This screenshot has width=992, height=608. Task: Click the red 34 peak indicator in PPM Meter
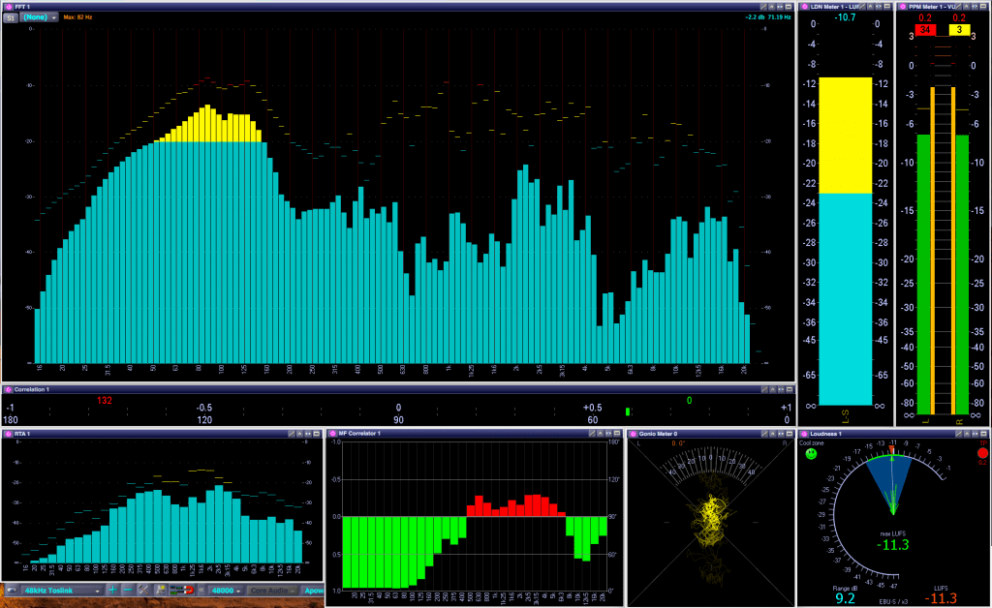point(925,30)
